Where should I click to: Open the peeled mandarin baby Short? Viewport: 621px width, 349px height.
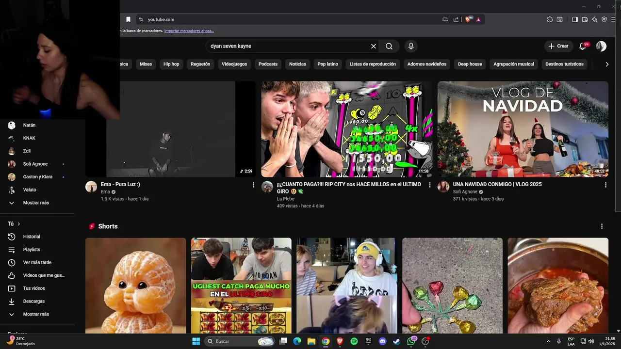(x=136, y=286)
